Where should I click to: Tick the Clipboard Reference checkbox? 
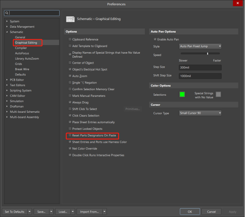pyautogui.click(x=70, y=40)
